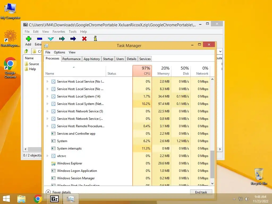Click the blue Extract icon in 7-Zip
This screenshot has width=272, height=204.
[40, 39]
